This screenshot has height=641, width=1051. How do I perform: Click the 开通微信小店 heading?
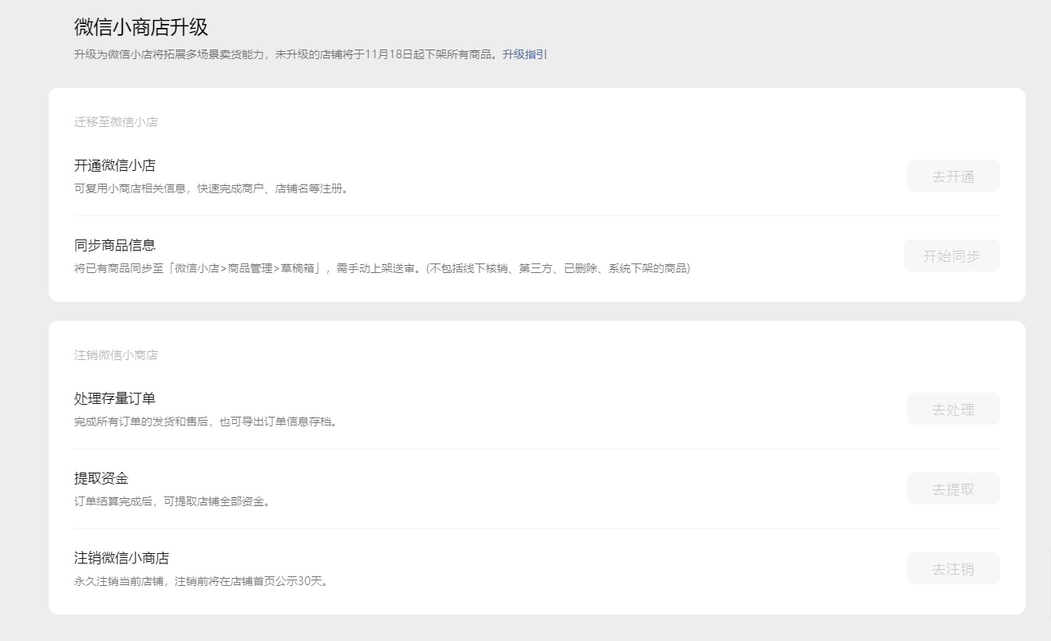[x=115, y=165]
